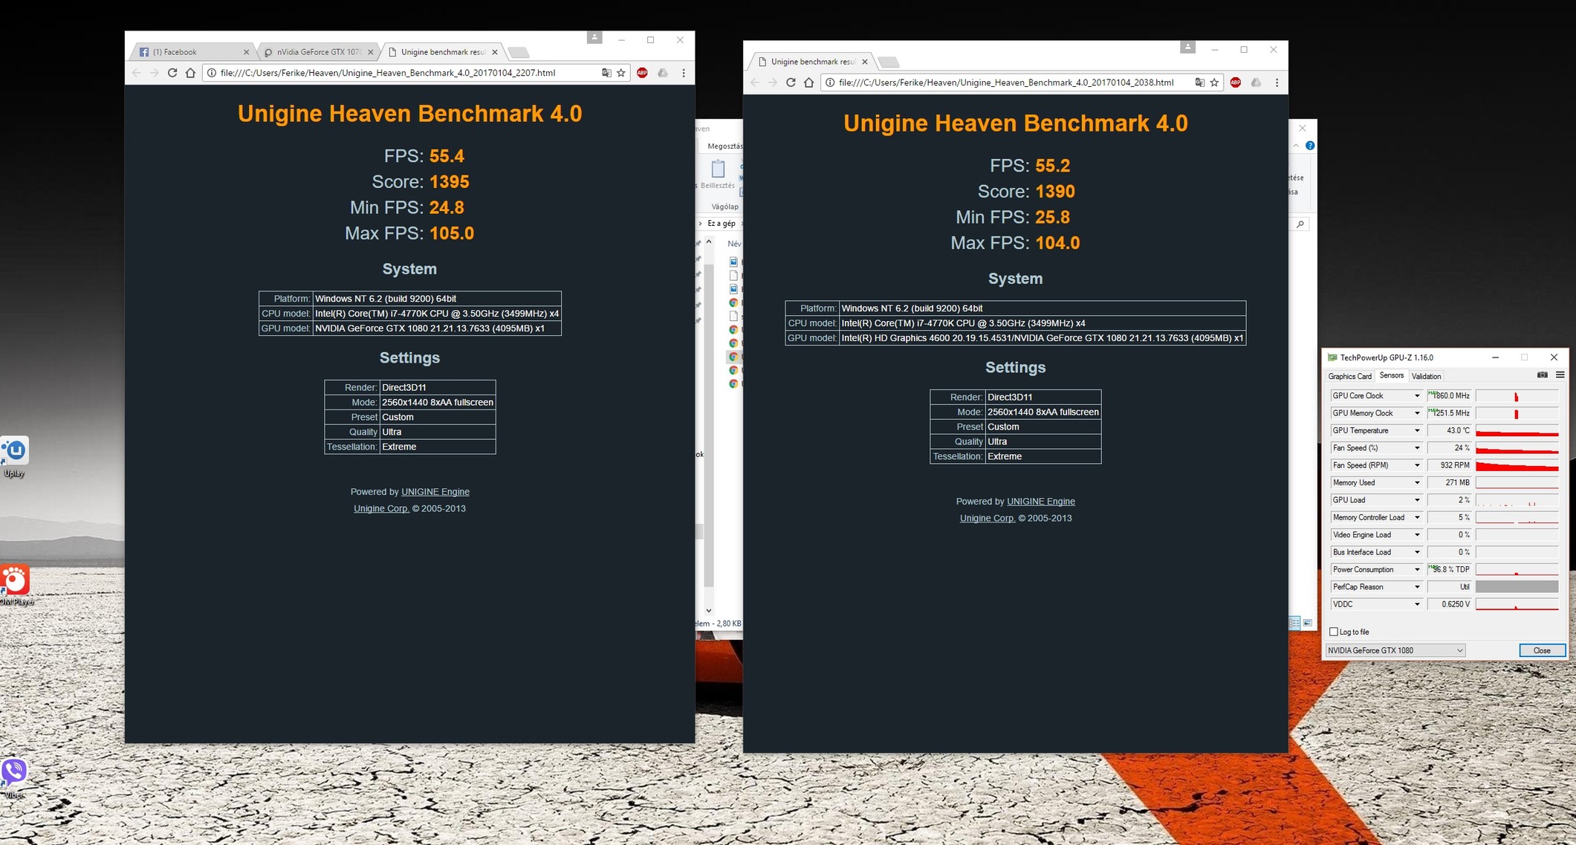Click Back arrow in left Chrome window
Image resolution: width=1576 pixels, height=845 pixels.
point(136,73)
